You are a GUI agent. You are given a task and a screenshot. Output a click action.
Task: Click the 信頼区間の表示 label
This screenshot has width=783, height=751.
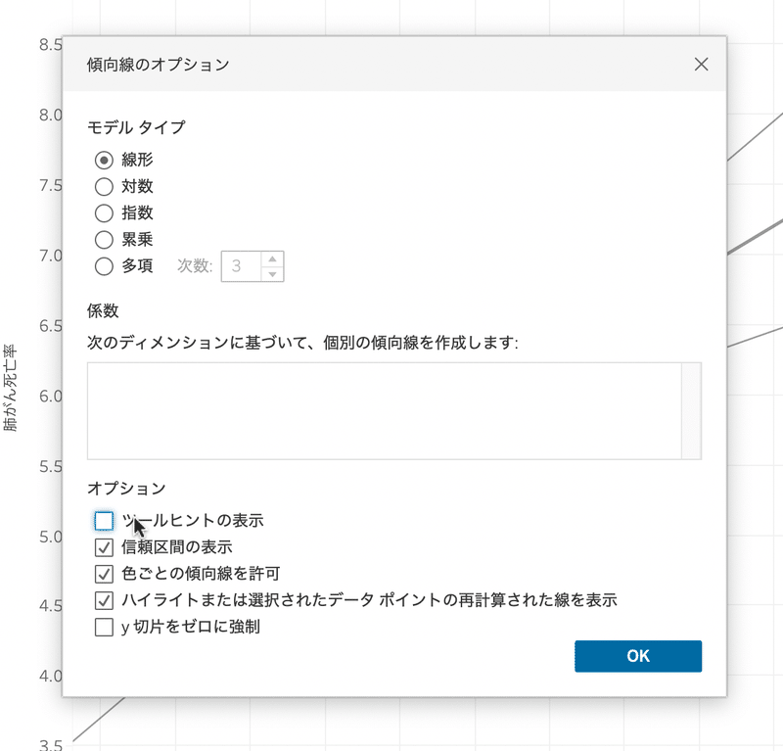(177, 547)
